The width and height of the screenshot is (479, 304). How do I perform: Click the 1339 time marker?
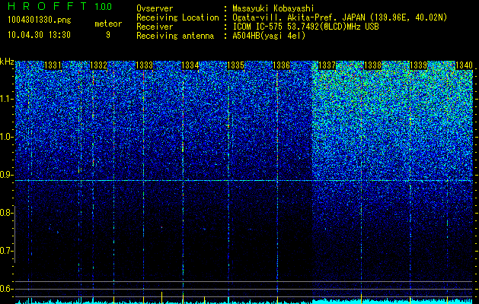pyautogui.click(x=418, y=65)
